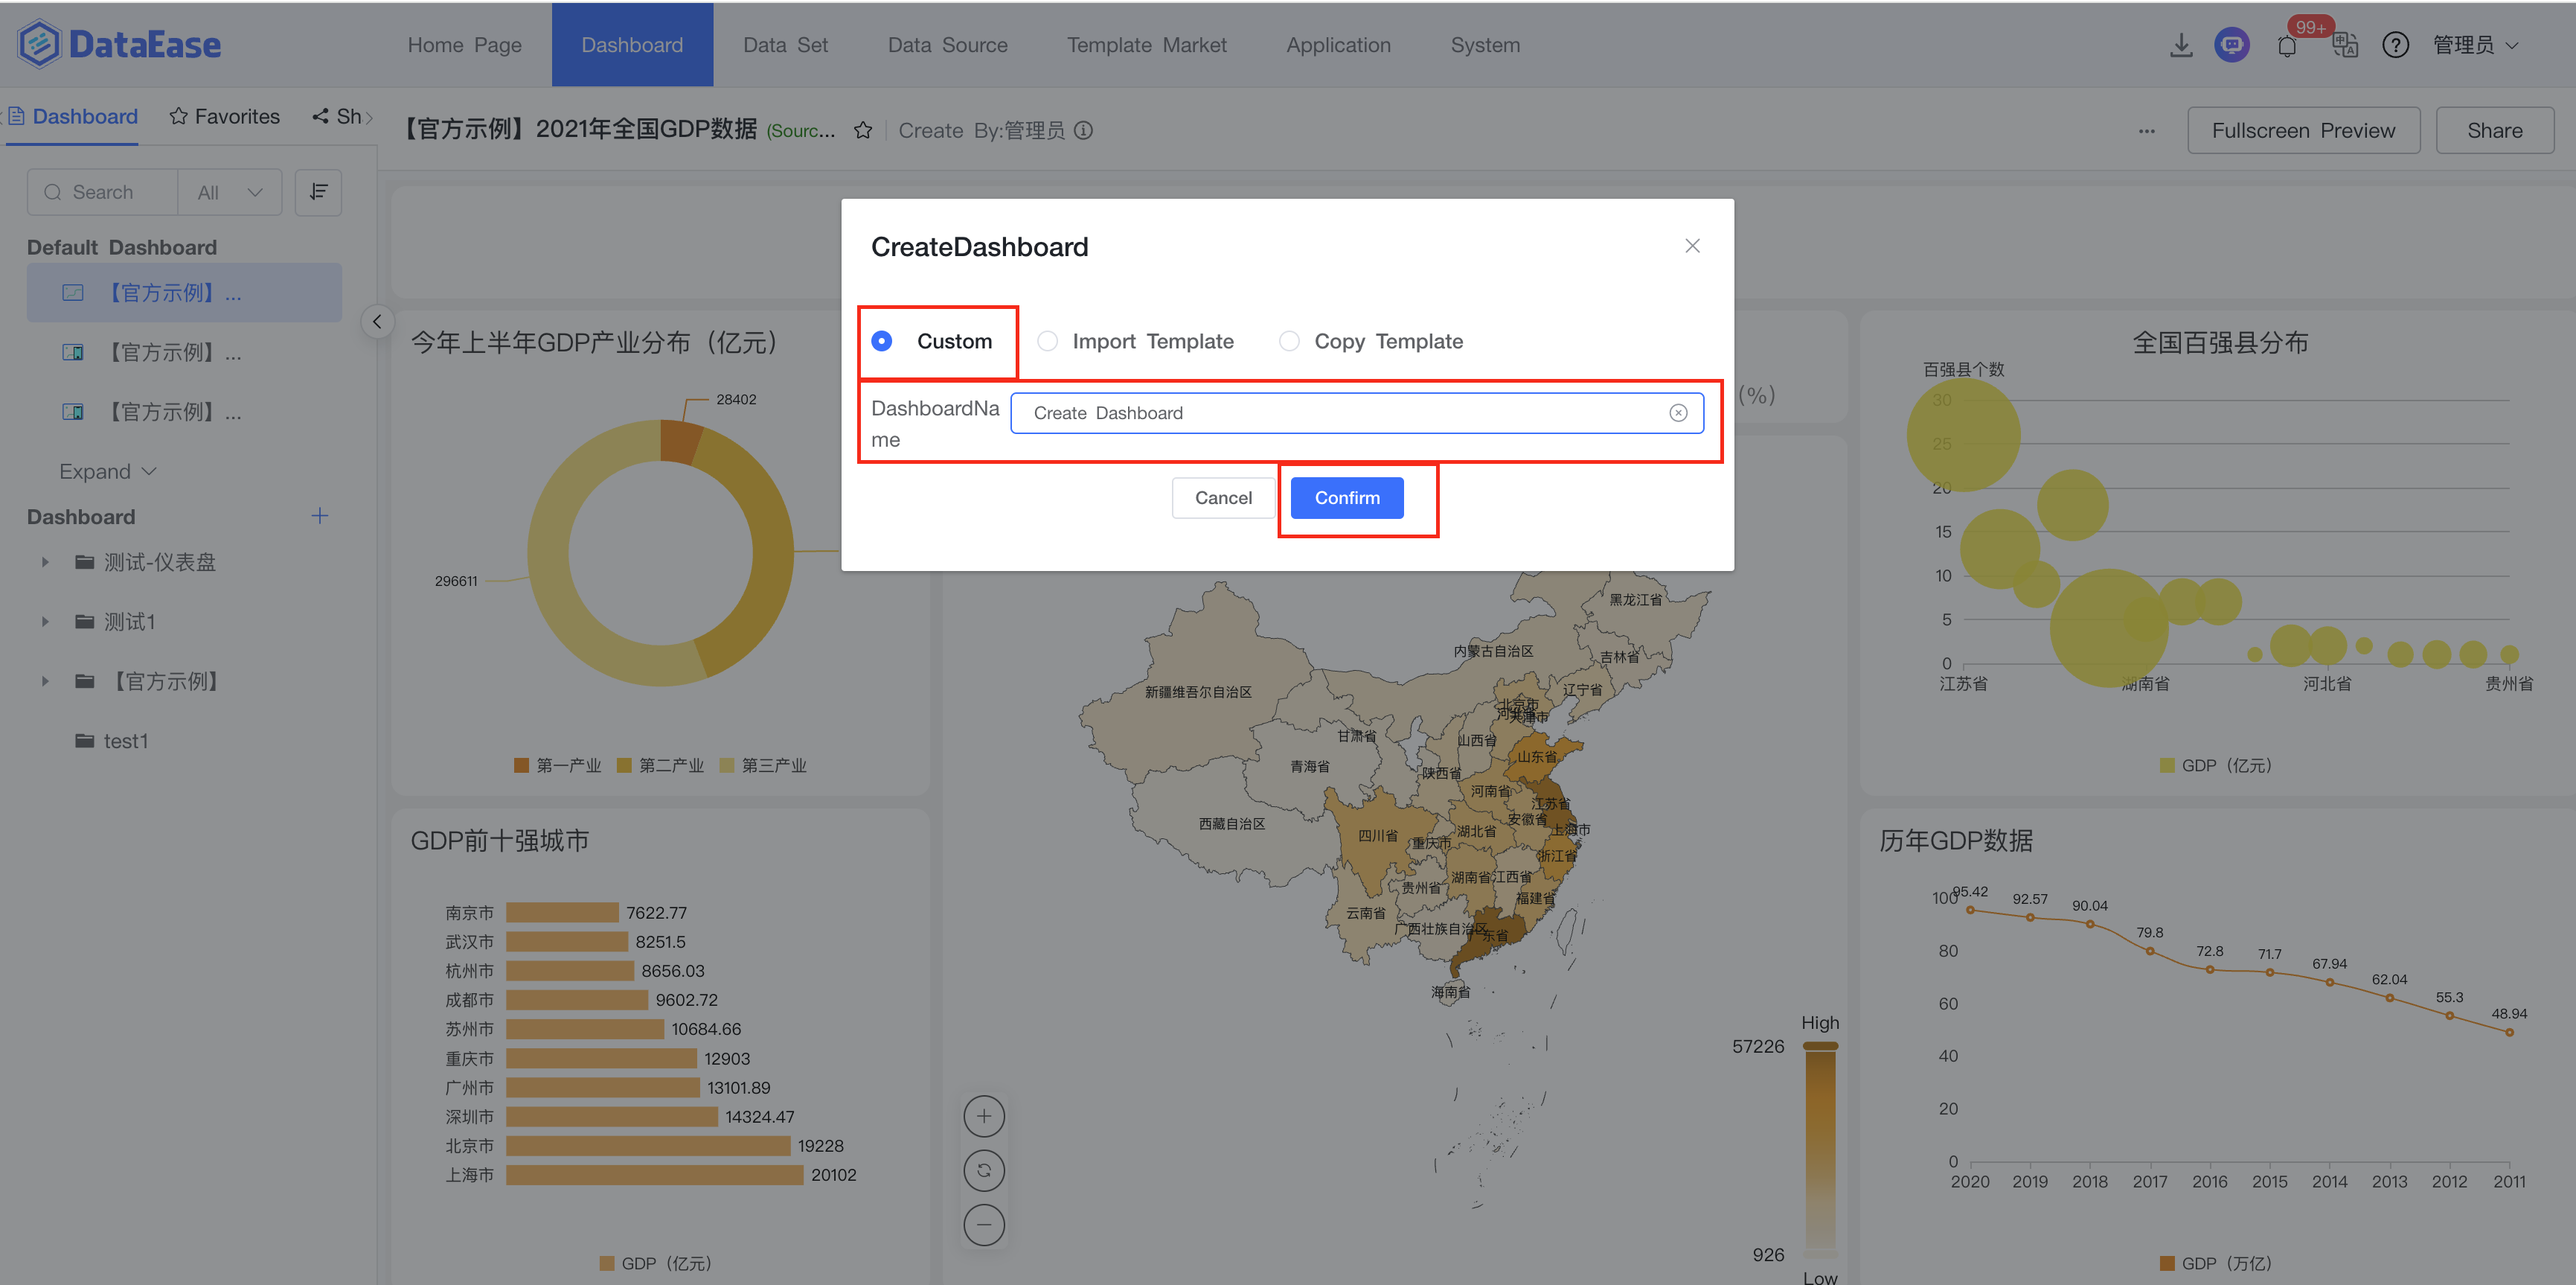The image size is (2576, 1285).
Task: Click the Cancel button in dialog
Action: coord(1222,498)
